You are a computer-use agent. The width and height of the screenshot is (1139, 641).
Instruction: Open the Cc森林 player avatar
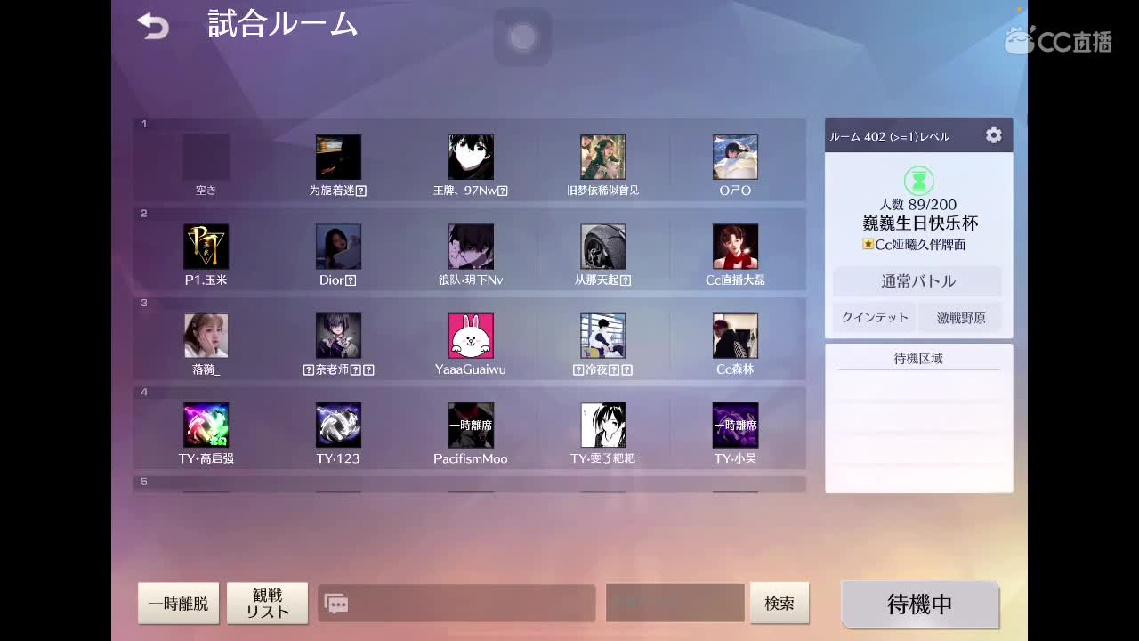point(735,336)
